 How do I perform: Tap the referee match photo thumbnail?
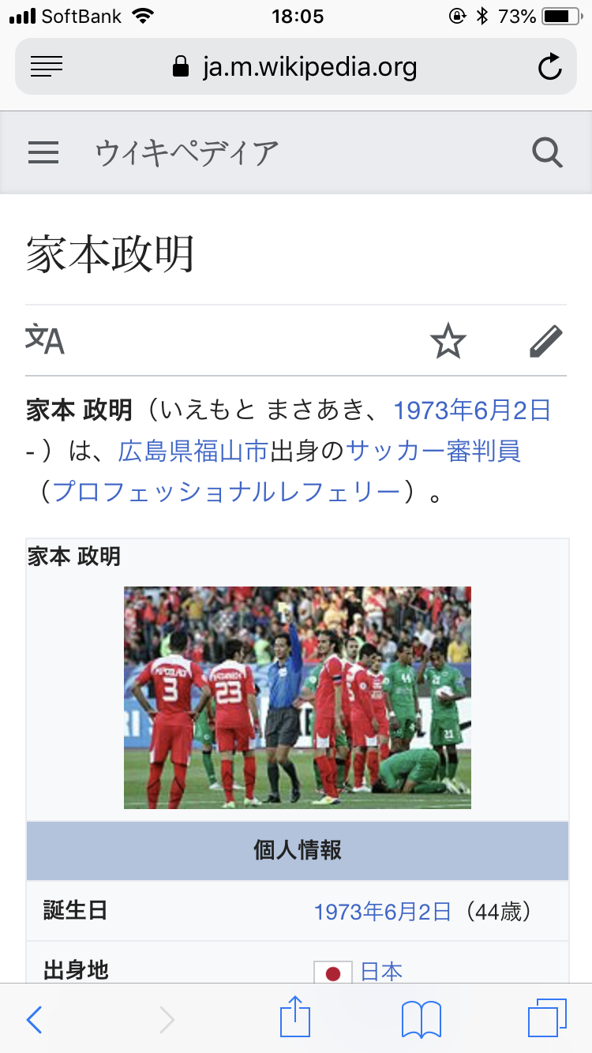click(298, 698)
